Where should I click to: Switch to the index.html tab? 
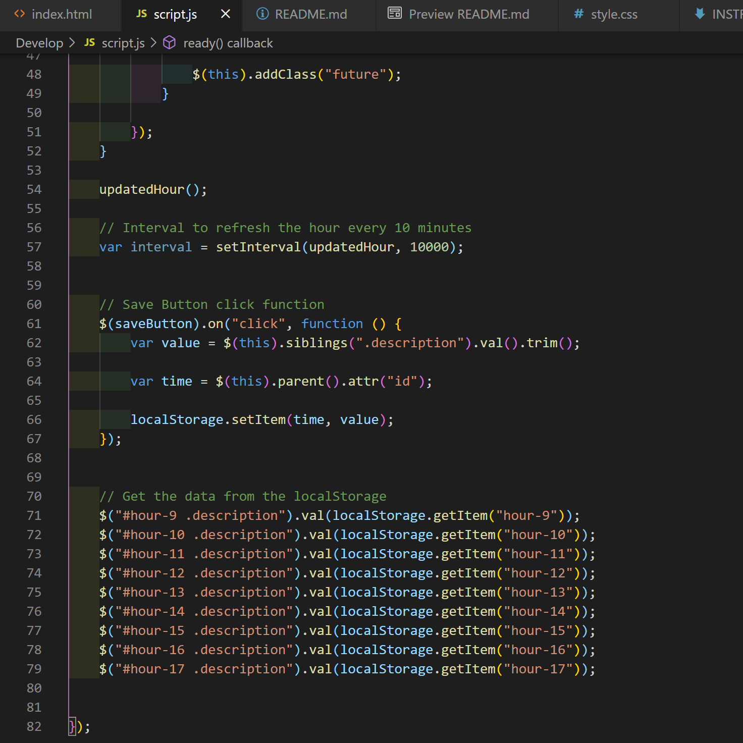click(61, 14)
